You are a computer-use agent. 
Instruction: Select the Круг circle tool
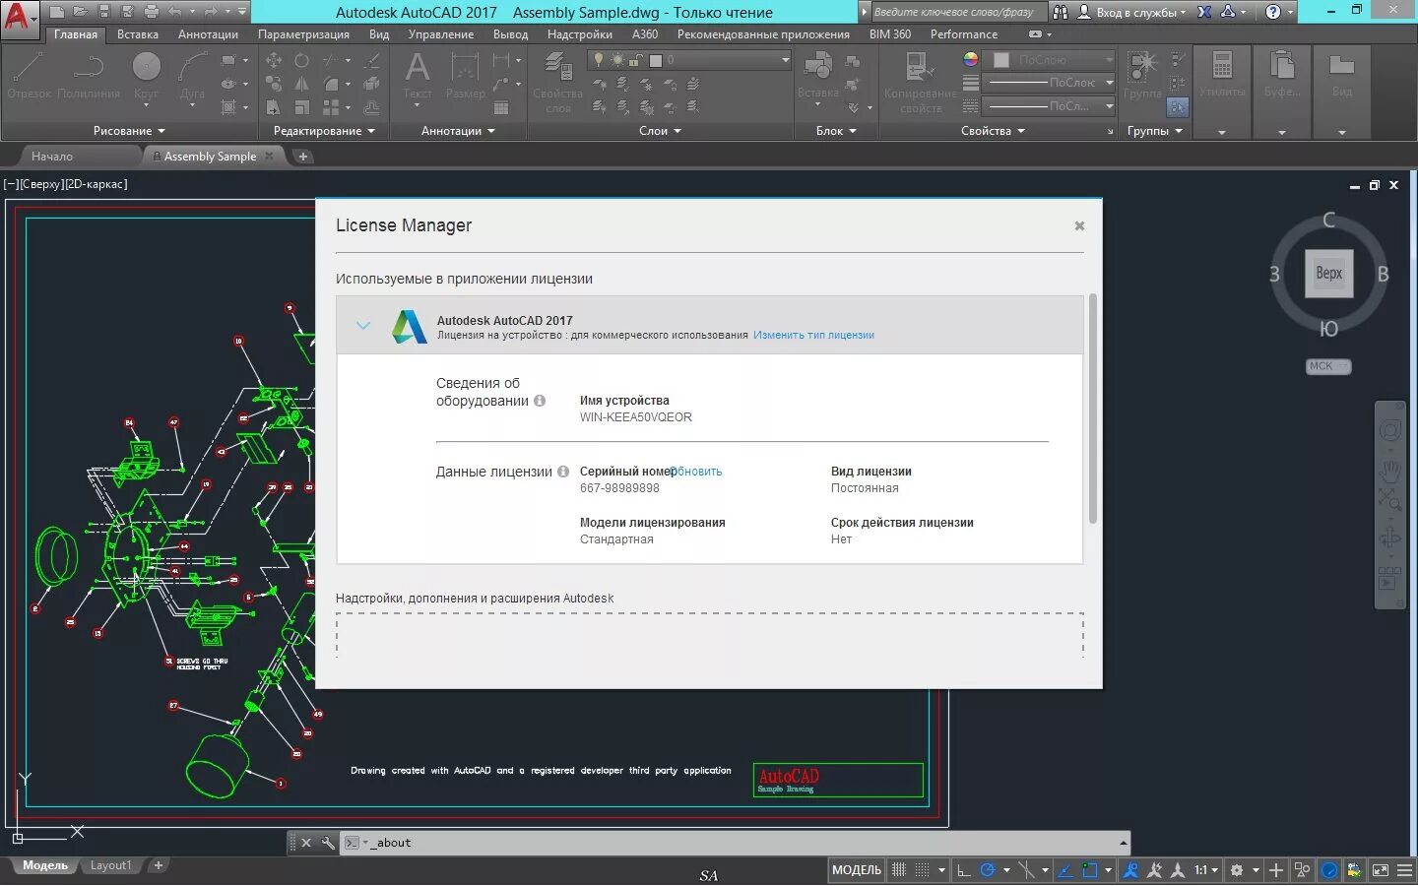tap(146, 77)
